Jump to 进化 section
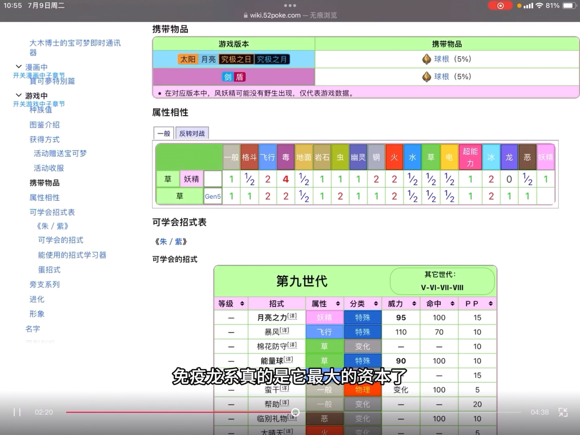The image size is (580, 435). click(37, 299)
